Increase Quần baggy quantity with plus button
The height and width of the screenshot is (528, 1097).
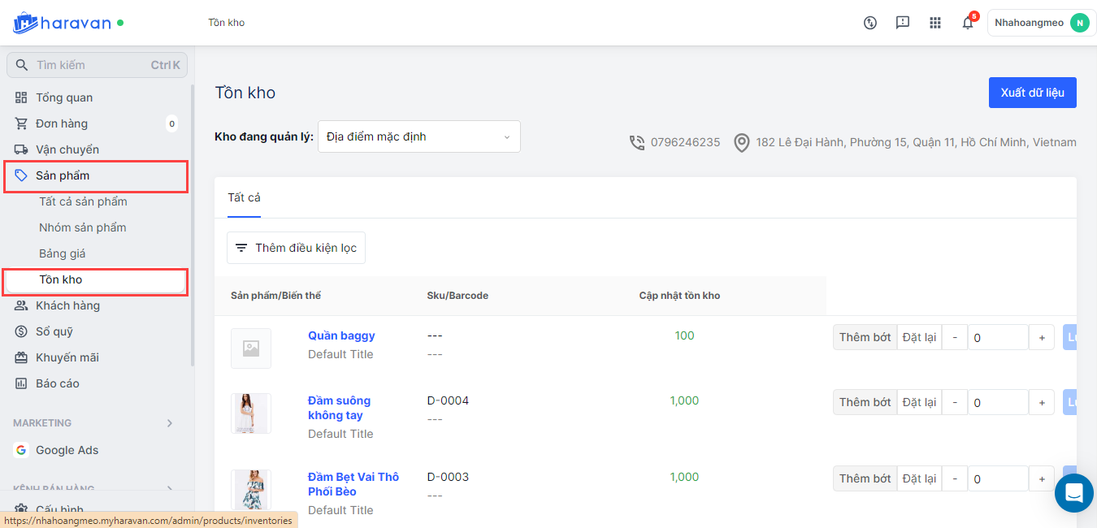click(x=1042, y=337)
